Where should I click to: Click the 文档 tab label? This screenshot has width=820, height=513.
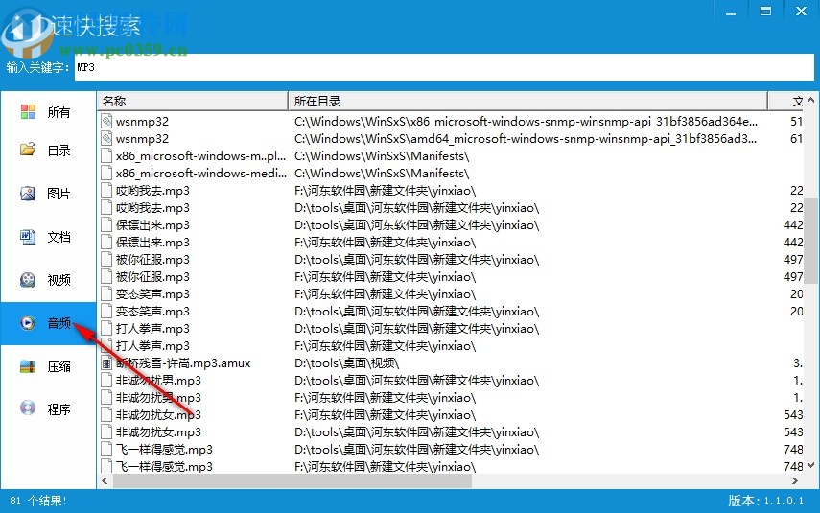(59, 237)
